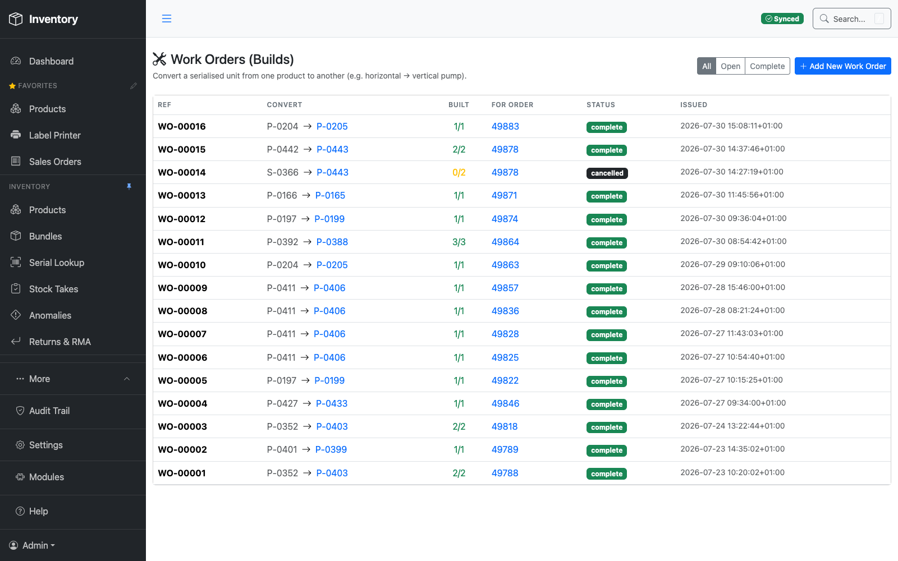The image size is (898, 561).
Task: Click the favorites star icon
Action: point(12,86)
